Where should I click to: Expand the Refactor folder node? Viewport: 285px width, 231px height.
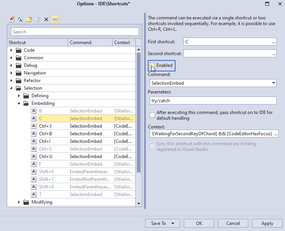click(x=11, y=81)
